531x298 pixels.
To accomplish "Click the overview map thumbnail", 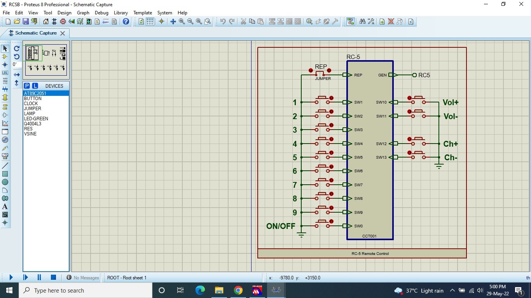I will pyautogui.click(x=46, y=60).
